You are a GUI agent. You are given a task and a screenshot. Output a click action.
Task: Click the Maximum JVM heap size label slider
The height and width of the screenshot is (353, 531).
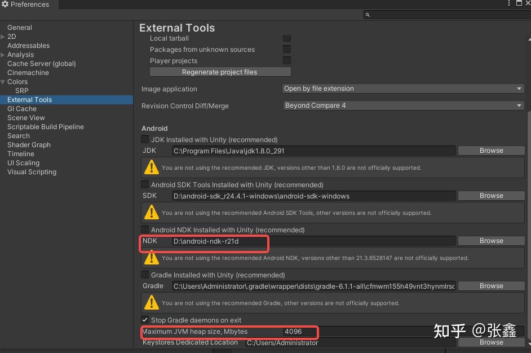tap(194, 332)
